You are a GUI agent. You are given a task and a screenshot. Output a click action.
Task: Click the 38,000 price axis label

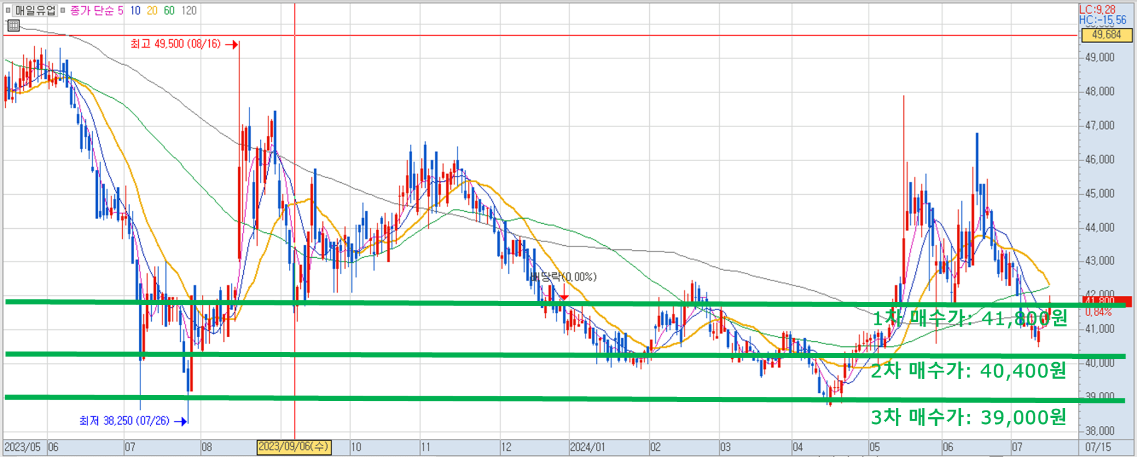1099,431
